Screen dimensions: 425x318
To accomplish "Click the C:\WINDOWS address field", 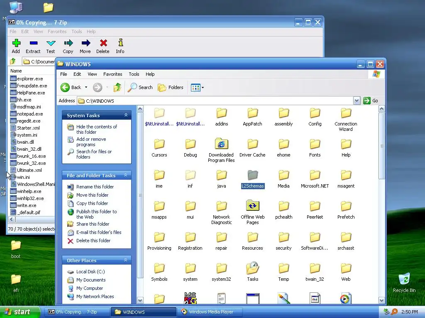I will (x=215, y=101).
